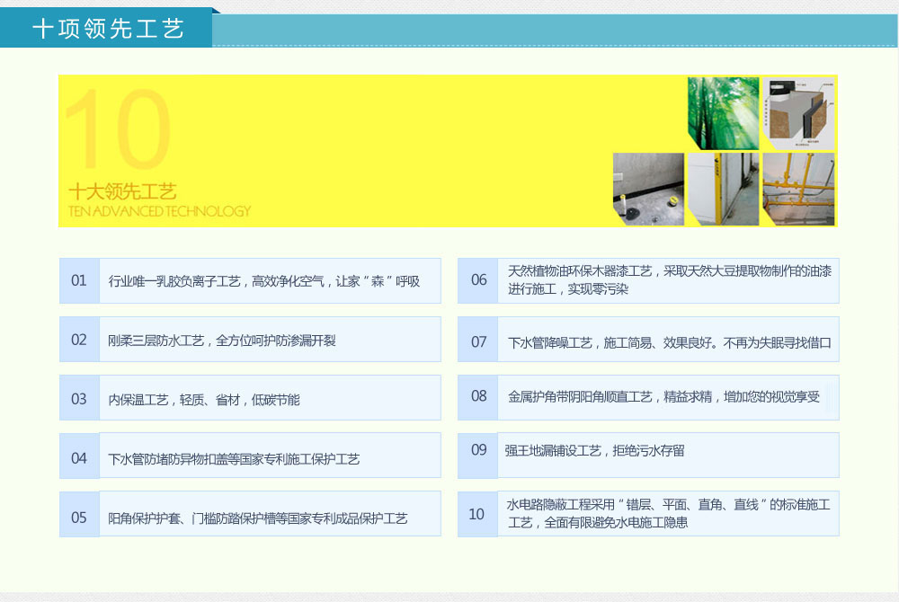This screenshot has width=899, height=602.
Task: Select the 06 number badge
Action: [478, 280]
